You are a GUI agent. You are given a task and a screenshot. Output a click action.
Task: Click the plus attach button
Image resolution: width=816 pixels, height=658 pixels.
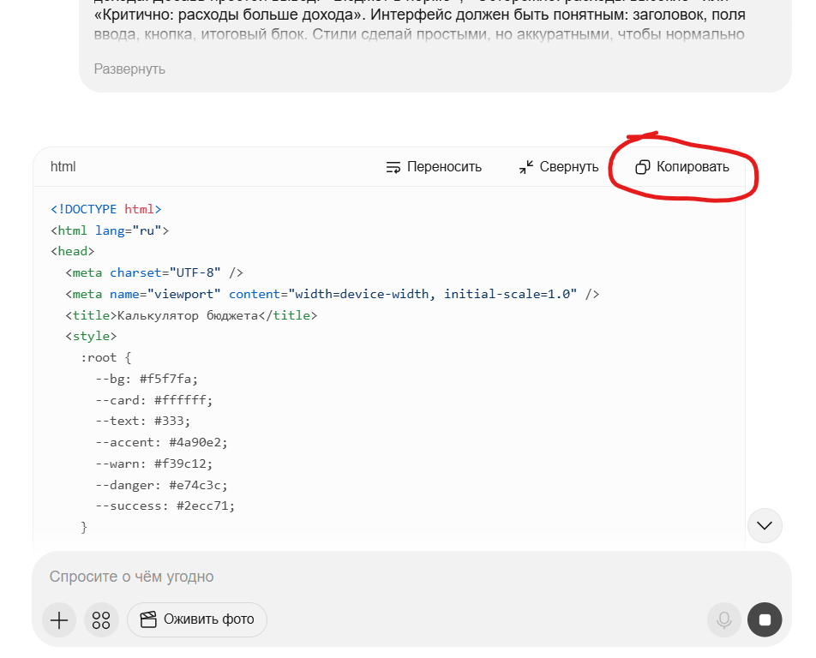click(x=59, y=620)
